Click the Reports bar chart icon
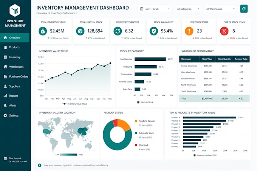257x171 pixels. (x=5, y=96)
